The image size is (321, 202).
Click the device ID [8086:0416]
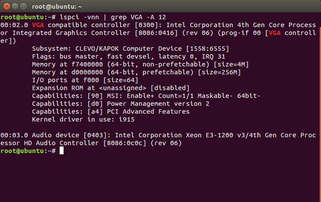(x=156, y=33)
